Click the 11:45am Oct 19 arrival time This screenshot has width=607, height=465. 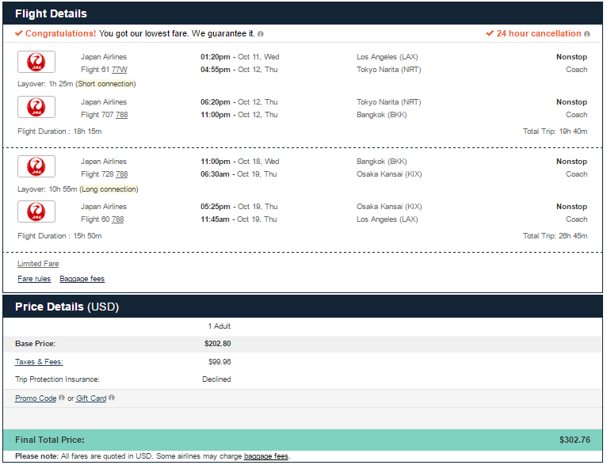(x=239, y=219)
